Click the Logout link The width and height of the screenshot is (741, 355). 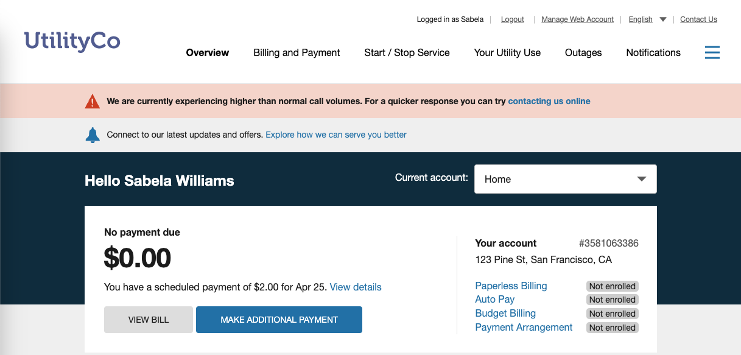coord(512,19)
